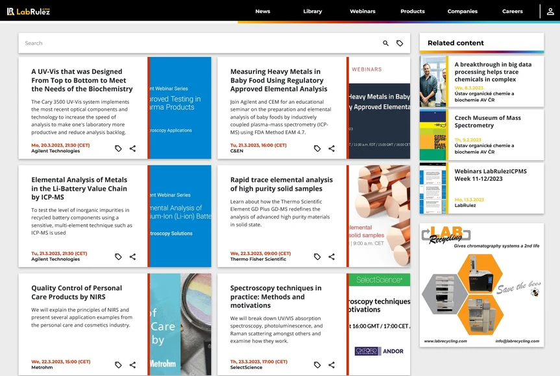Open the LAB Recycling advertisement banner
This screenshot has height=376, width=560.
click(481, 285)
